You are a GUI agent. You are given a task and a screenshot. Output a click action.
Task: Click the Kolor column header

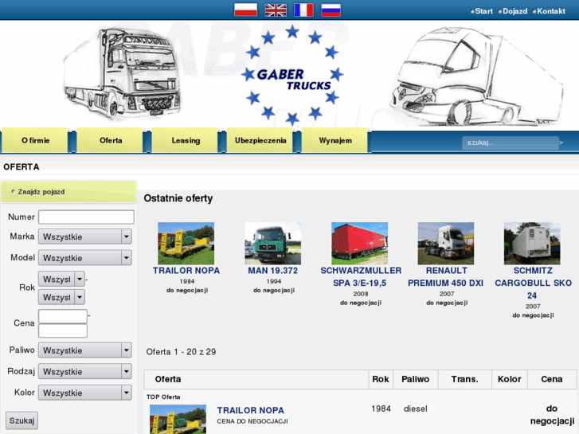510,379
